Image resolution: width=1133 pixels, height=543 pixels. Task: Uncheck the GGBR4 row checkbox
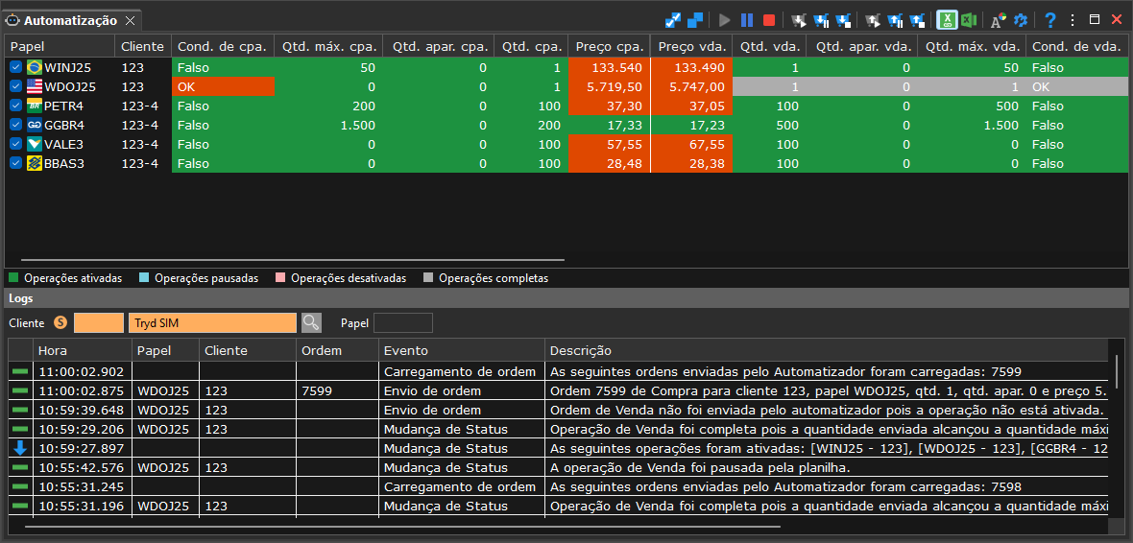[x=16, y=125]
